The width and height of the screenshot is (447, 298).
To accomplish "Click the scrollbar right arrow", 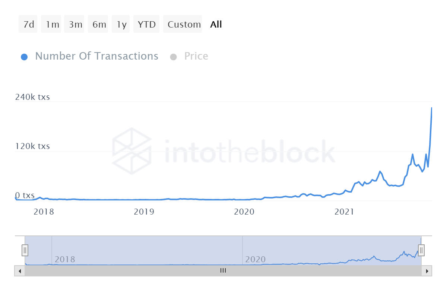I will click(x=428, y=271).
